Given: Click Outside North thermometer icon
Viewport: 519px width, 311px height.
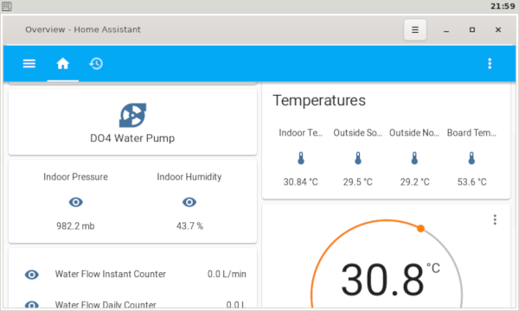Looking at the screenshot, I should click(414, 158).
